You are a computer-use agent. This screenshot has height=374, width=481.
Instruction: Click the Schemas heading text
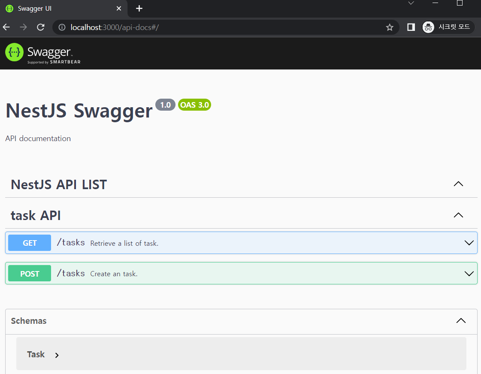click(x=29, y=321)
